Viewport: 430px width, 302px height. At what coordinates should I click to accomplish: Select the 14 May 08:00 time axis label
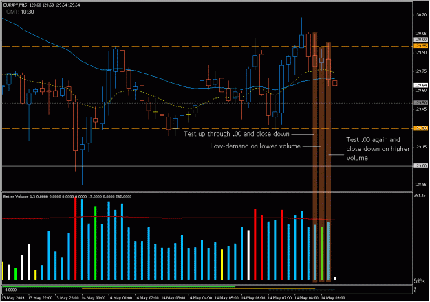[x=307, y=298]
